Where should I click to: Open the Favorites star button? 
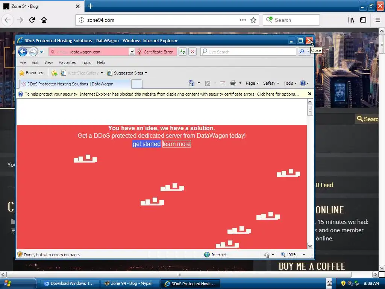pyautogui.click(x=31, y=73)
